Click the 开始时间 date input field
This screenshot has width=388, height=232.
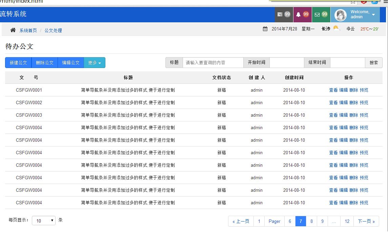287,63
